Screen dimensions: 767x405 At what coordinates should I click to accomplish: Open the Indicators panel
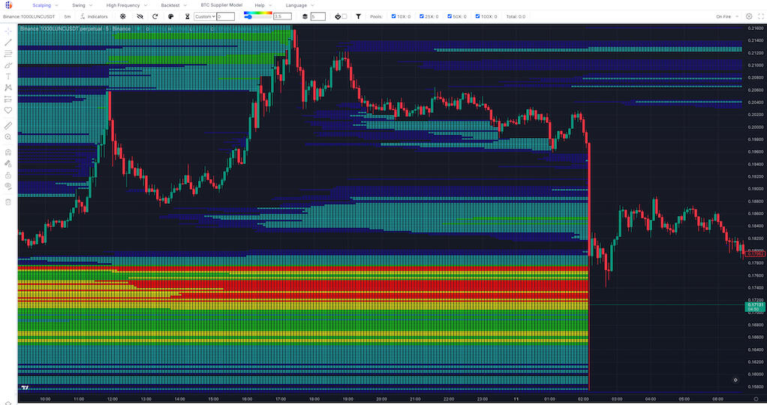click(93, 16)
